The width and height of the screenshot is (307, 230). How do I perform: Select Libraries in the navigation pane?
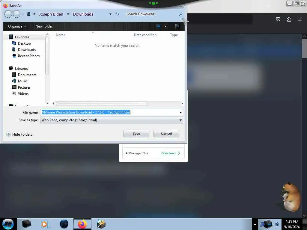22,69
